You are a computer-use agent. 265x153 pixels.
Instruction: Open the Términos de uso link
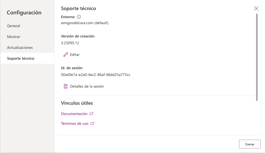75,123
